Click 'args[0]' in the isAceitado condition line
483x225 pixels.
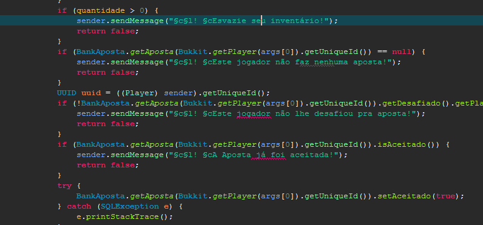pos(278,144)
